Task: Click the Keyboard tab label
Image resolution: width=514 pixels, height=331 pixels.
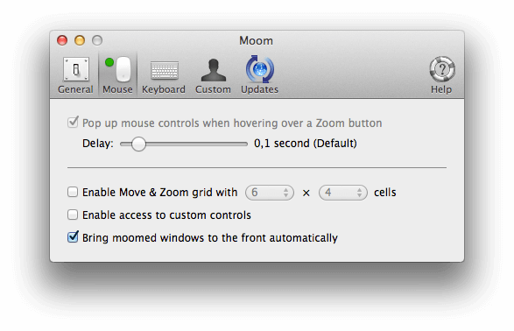Action: [x=164, y=89]
